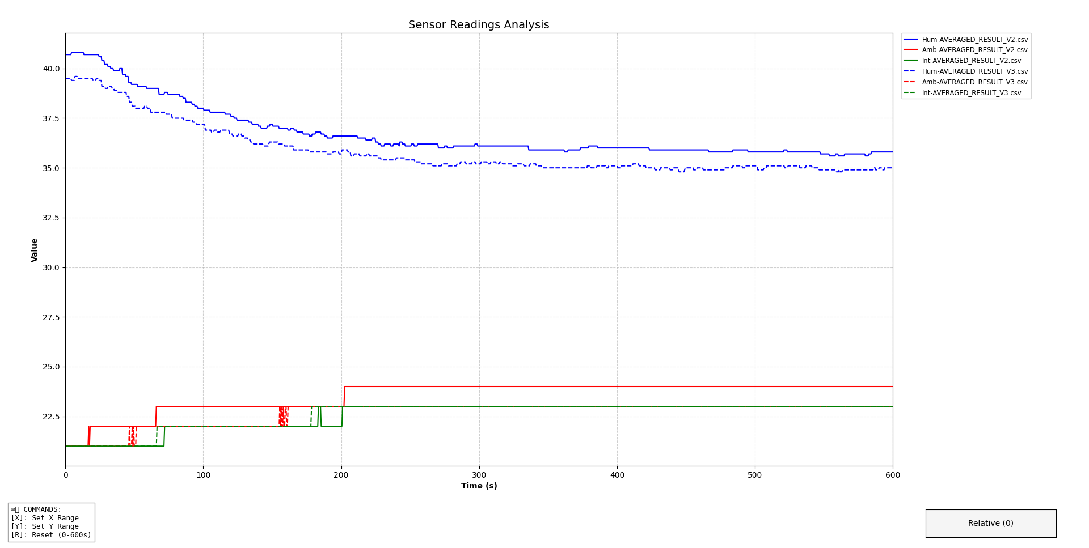
Task: Click the 35.0 tick on y-axis
Action: [51, 168]
